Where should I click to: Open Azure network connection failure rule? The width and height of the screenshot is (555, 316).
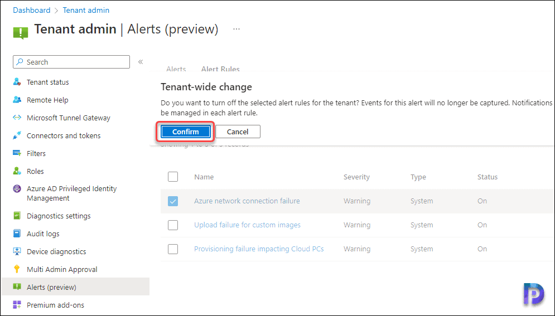click(247, 201)
